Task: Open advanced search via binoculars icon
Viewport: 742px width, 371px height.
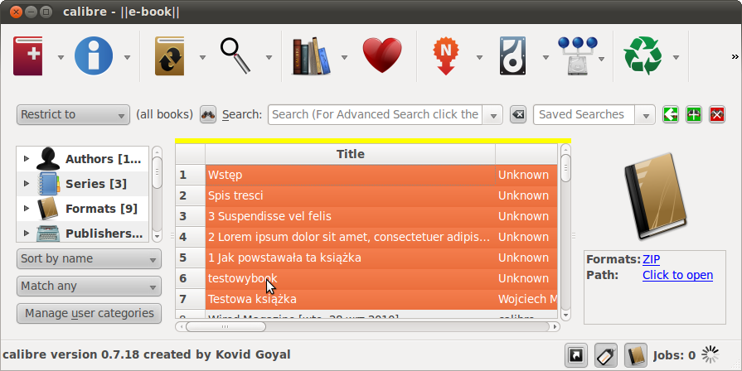Action: click(208, 114)
